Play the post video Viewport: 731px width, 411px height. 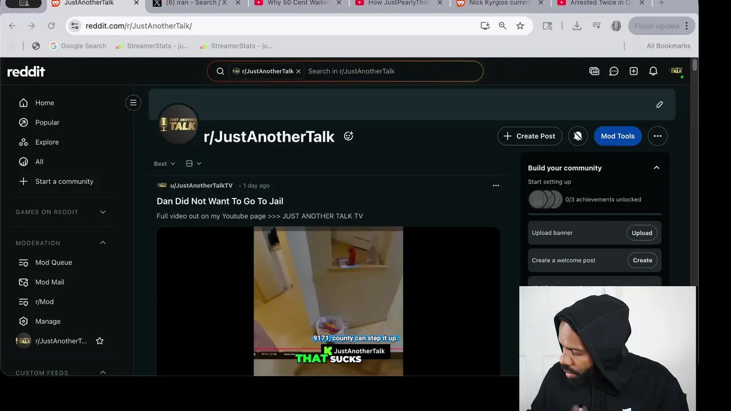(x=328, y=301)
